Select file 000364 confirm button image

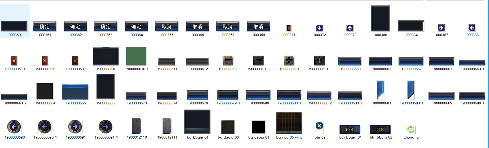[x=136, y=26]
